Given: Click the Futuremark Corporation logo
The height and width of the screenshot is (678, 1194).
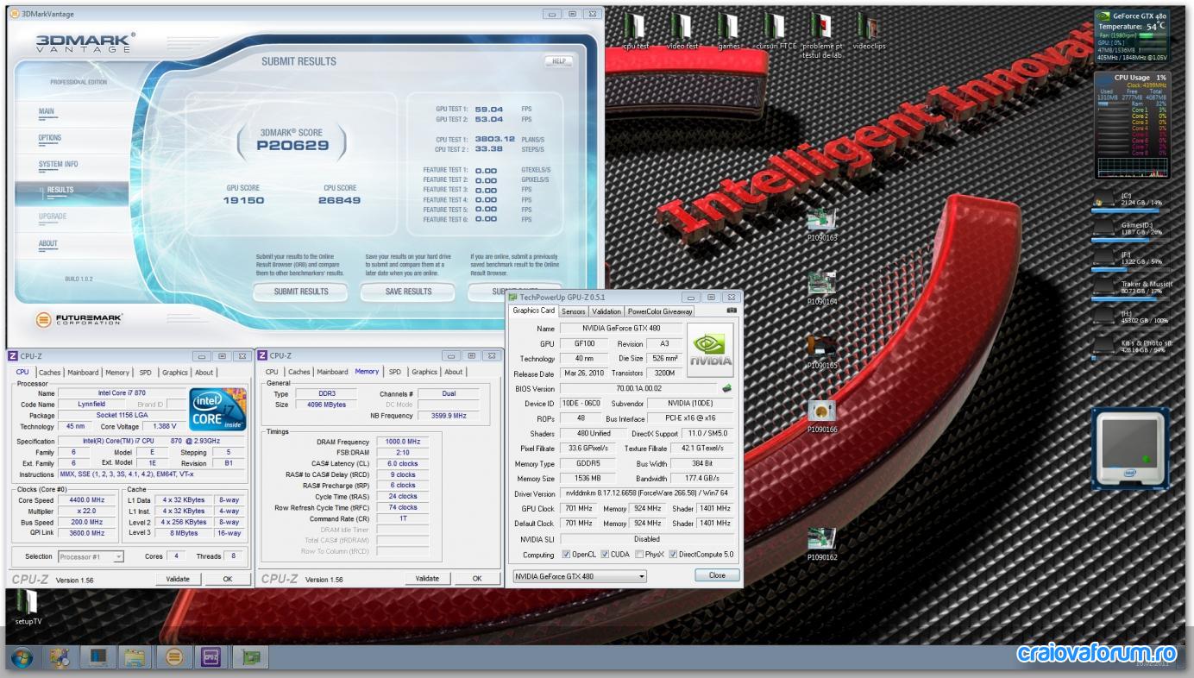Looking at the screenshot, I should click(x=80, y=320).
